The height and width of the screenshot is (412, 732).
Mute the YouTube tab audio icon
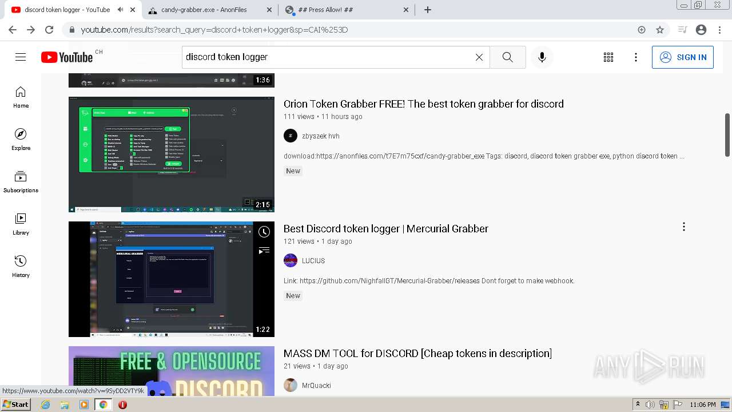click(120, 10)
